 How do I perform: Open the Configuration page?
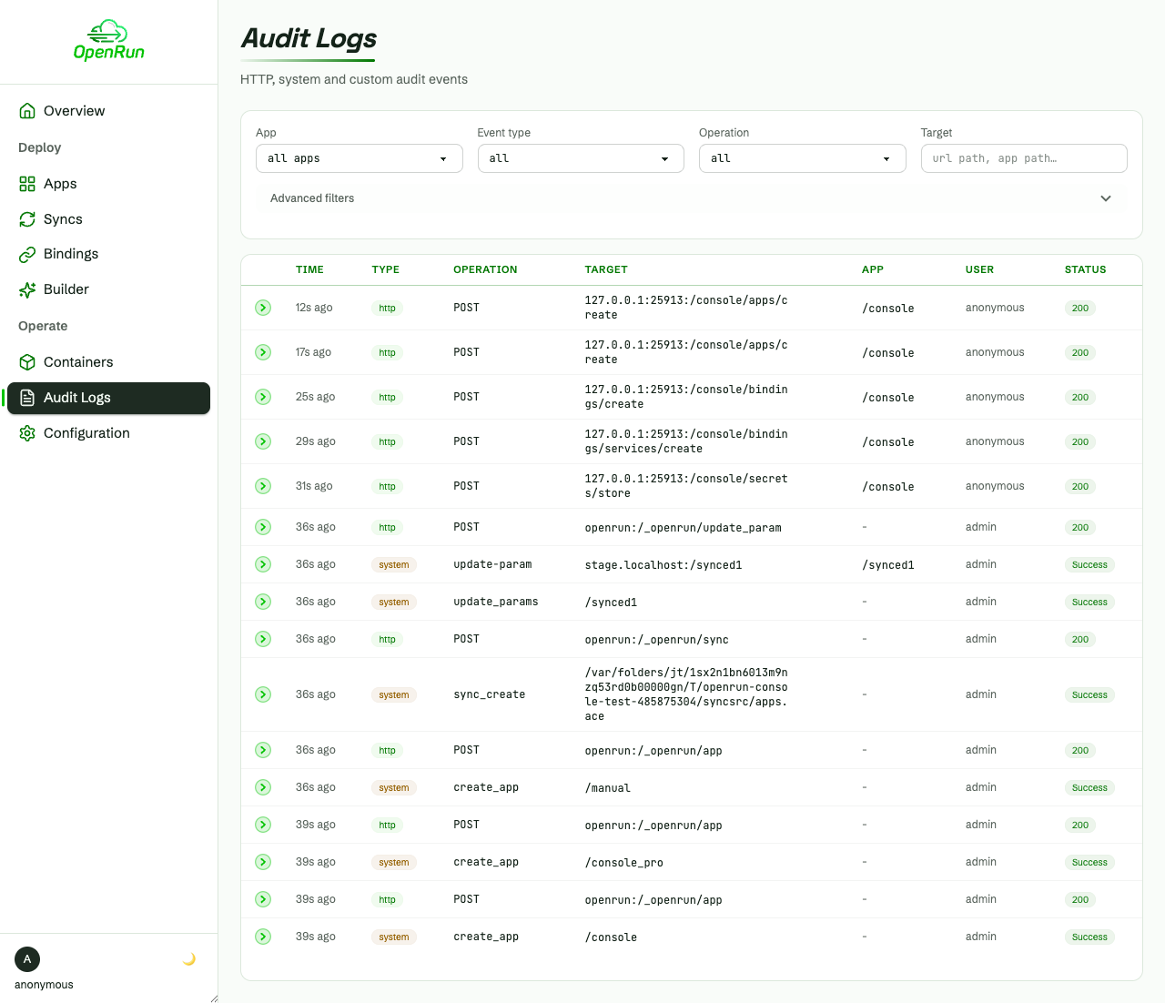click(x=108, y=433)
